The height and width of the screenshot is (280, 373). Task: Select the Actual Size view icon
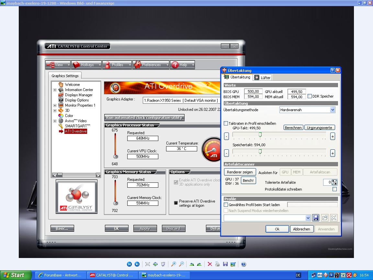(155, 264)
